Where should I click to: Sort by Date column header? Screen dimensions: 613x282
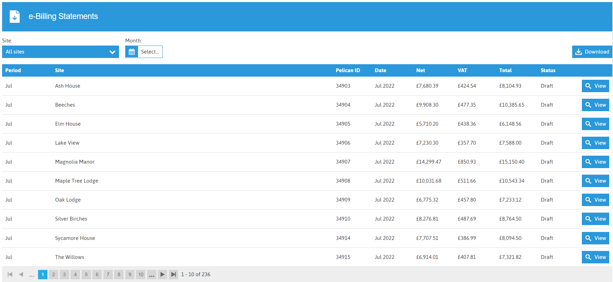(381, 70)
